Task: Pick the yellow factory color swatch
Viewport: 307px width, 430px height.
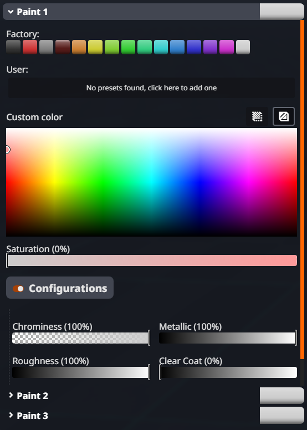Action: click(x=95, y=47)
